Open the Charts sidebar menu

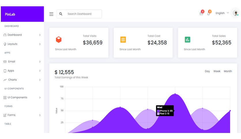22,80
